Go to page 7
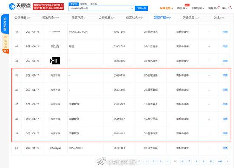 189,161
